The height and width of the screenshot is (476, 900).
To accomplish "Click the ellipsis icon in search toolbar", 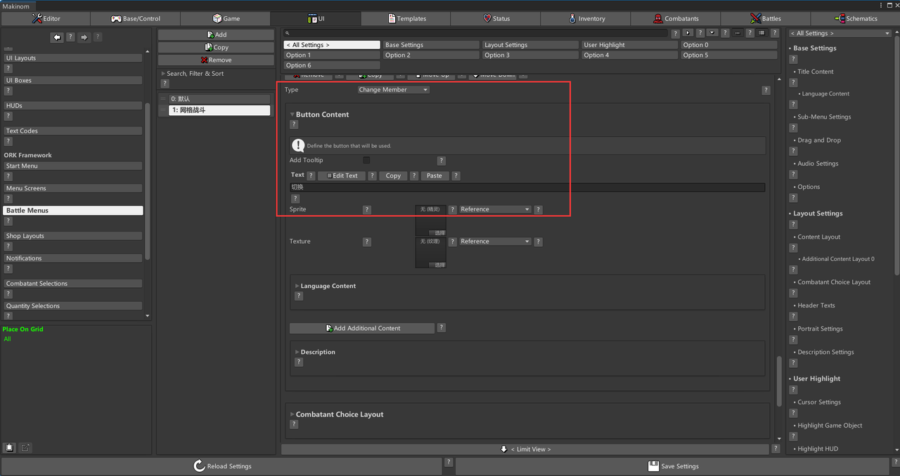I will click(x=737, y=33).
